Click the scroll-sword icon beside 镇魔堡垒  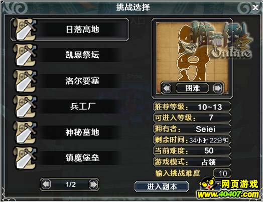[x=25, y=158]
